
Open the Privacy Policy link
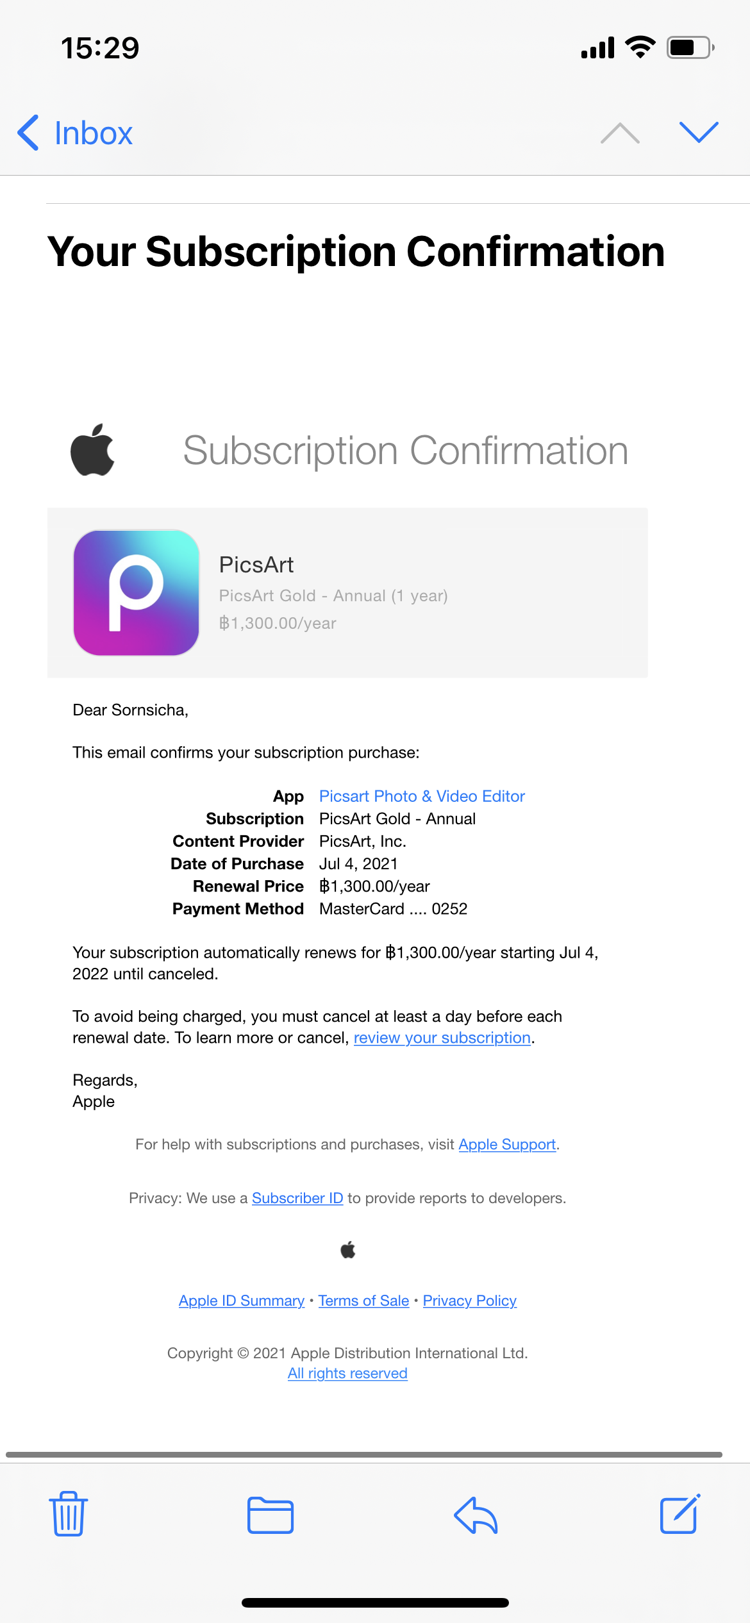coord(470,1301)
